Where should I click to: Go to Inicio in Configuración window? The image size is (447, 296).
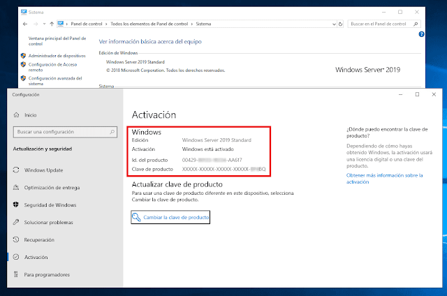pos(31,115)
